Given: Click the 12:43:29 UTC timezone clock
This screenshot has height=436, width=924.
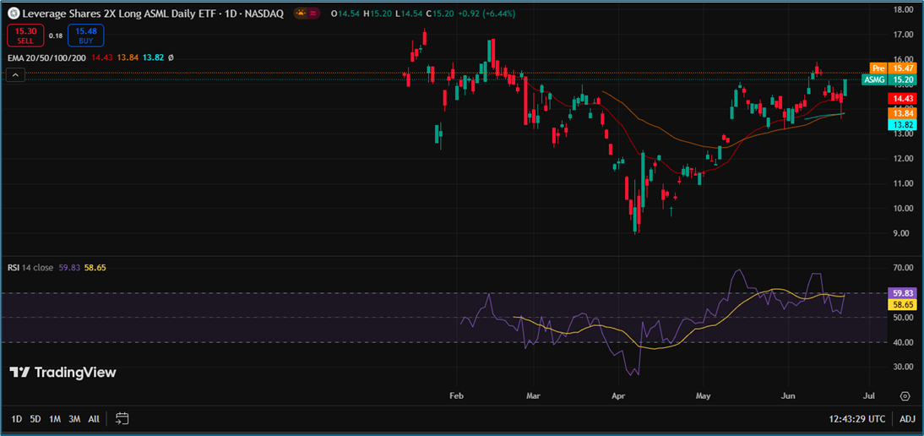Looking at the screenshot, I should click(858, 419).
